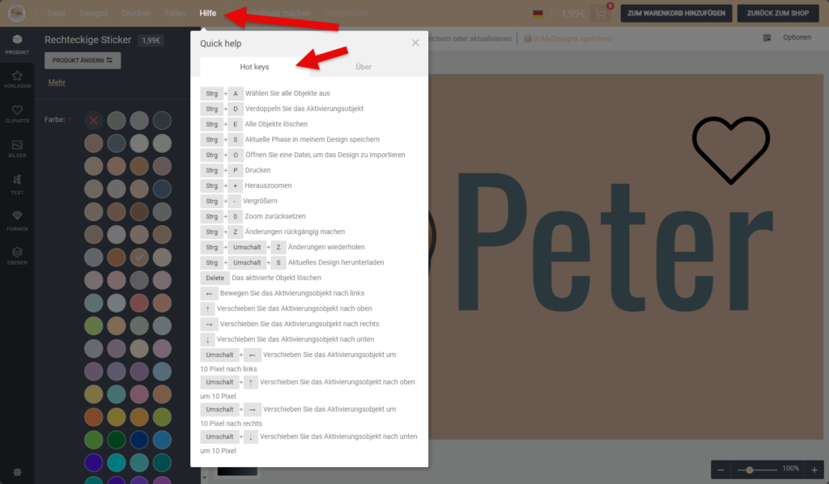Screen dimensions: 829x484
Task: Click the Produkt ändern button
Action: tap(83, 61)
